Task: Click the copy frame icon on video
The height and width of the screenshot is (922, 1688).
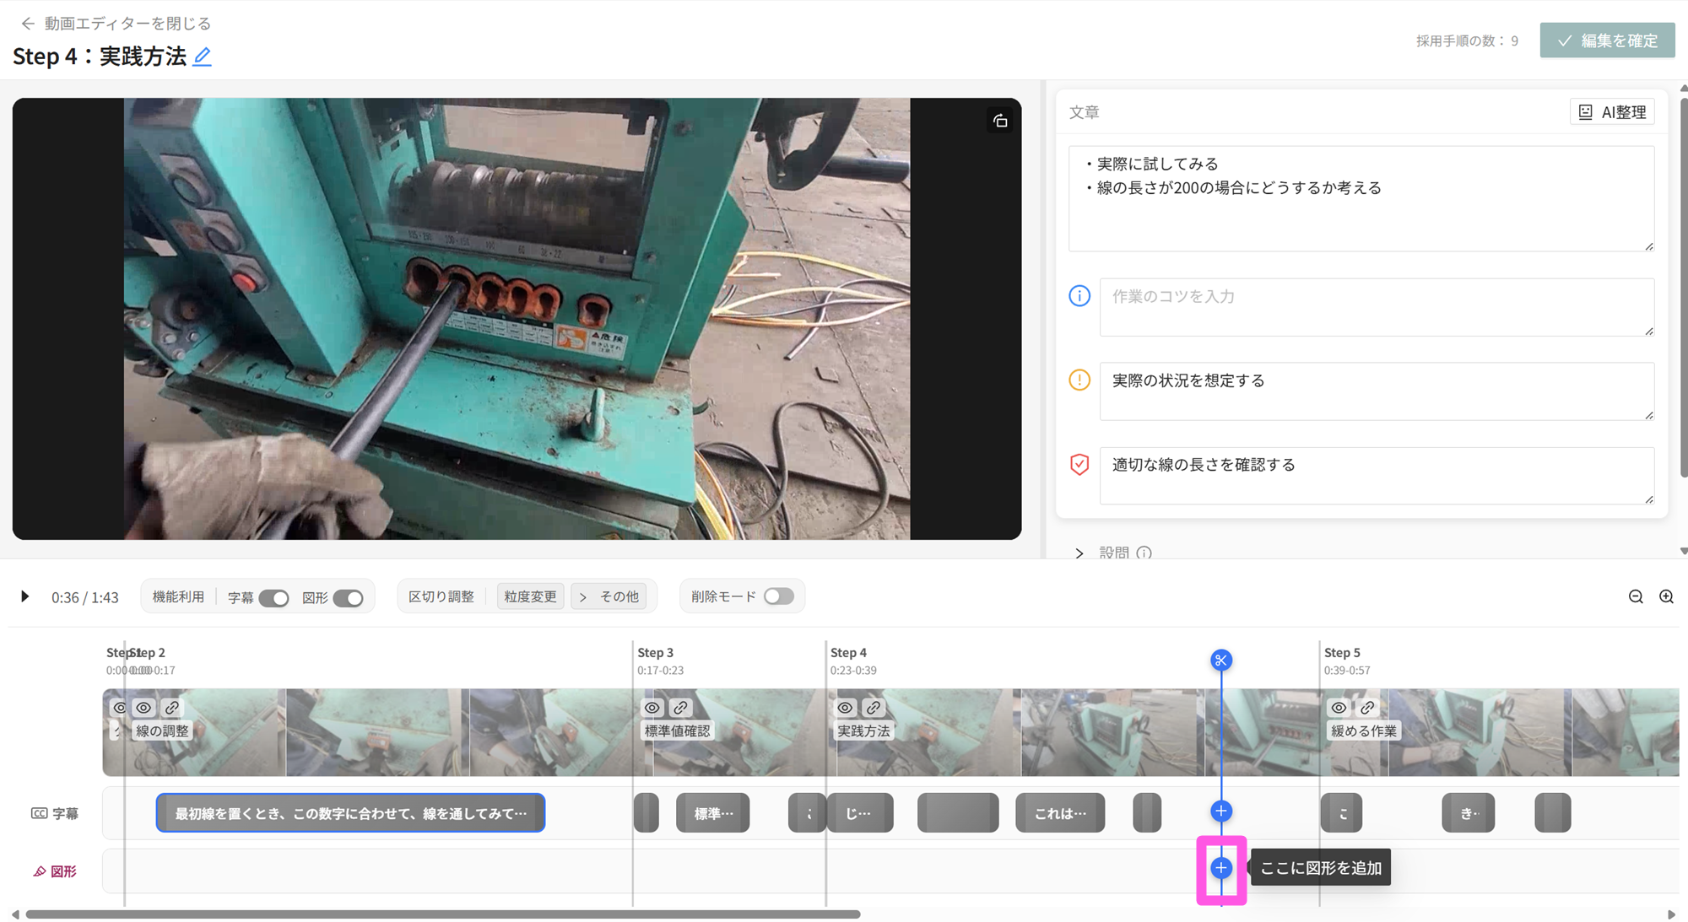Action: pyautogui.click(x=1000, y=121)
